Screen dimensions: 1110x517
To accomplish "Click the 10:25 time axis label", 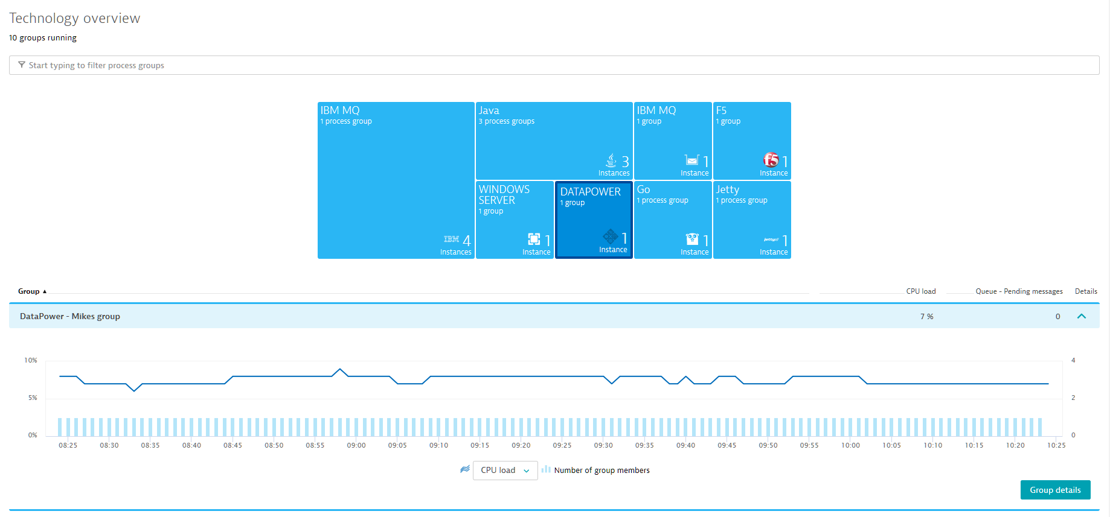I will point(1056,445).
